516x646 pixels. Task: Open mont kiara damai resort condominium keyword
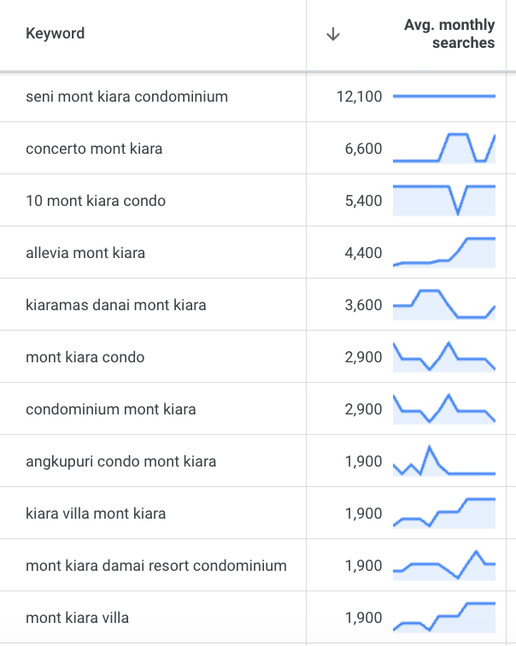156,566
